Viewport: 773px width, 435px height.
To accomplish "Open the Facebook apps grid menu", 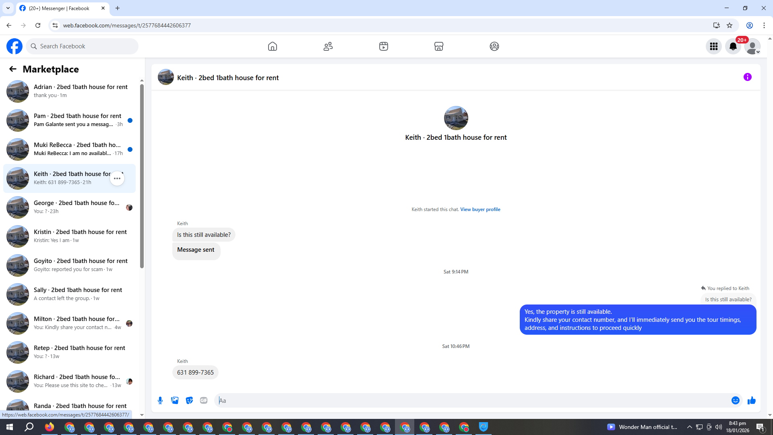I will pos(713,46).
